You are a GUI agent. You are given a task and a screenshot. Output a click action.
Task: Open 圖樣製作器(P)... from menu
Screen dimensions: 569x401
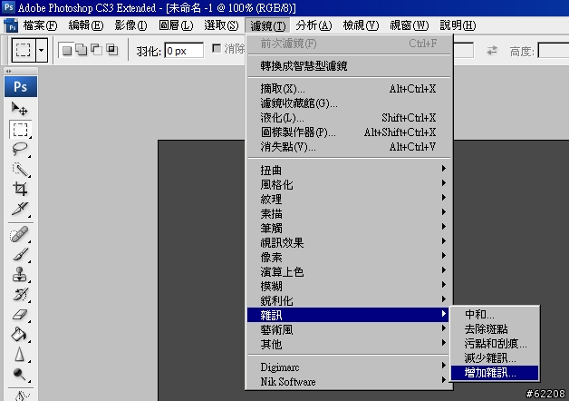pos(348,132)
